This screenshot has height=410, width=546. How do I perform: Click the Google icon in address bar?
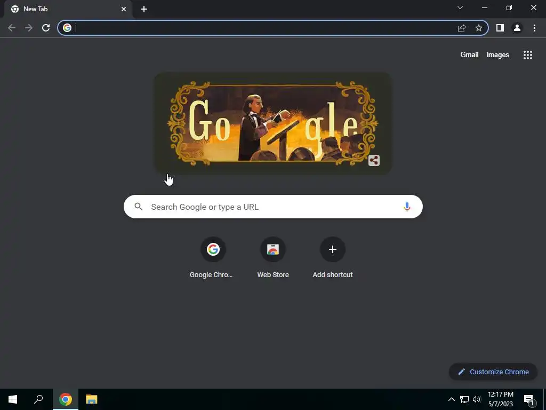pos(67,28)
